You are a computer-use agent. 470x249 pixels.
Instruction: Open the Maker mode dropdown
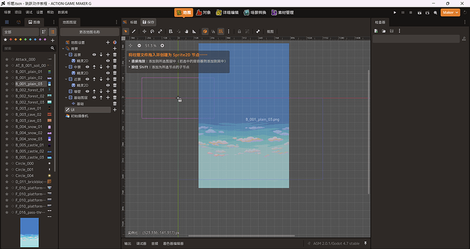pos(450,12)
